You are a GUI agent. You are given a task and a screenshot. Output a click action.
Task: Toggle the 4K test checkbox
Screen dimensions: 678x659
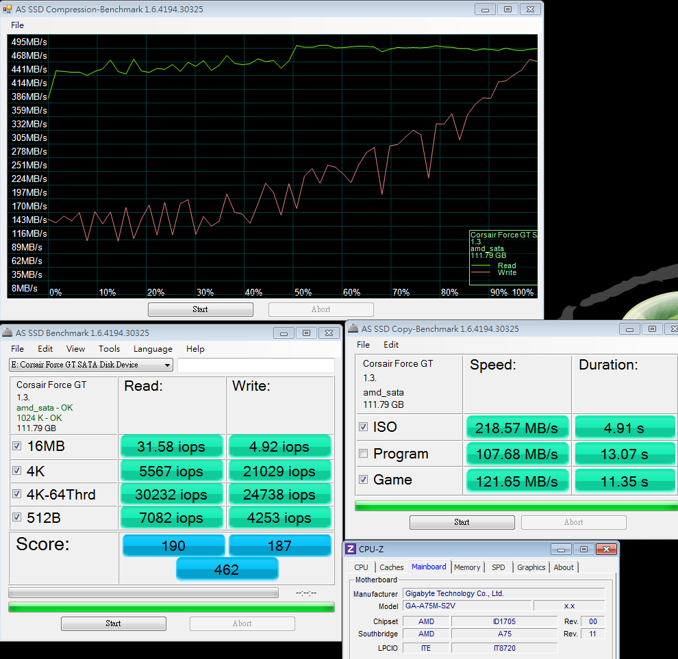click(17, 471)
